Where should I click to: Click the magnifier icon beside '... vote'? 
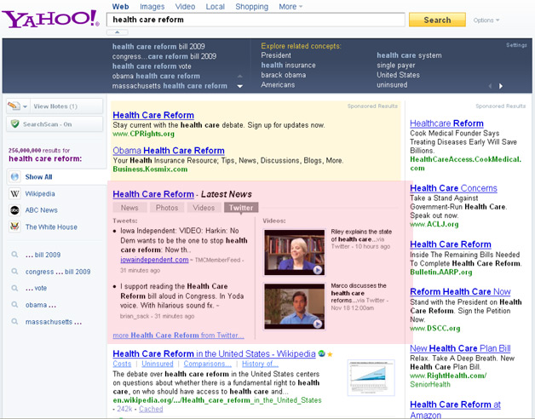coord(14,288)
